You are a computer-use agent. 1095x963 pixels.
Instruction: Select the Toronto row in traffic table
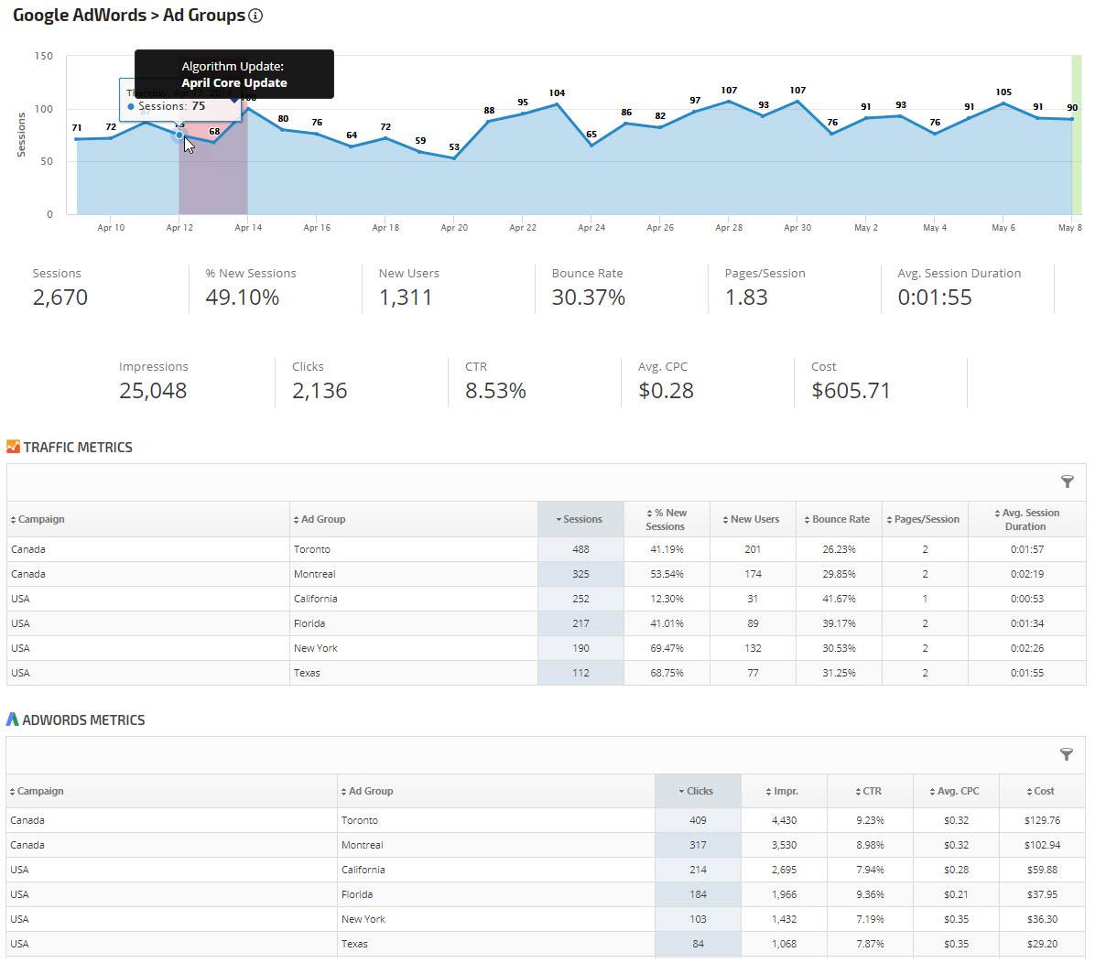(x=312, y=549)
